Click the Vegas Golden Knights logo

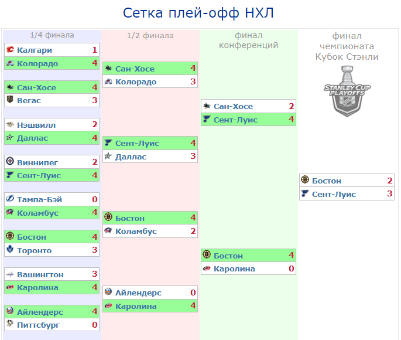[x=10, y=100]
